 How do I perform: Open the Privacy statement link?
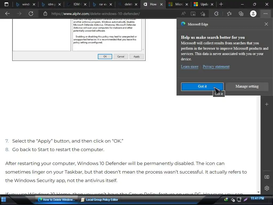216,66
